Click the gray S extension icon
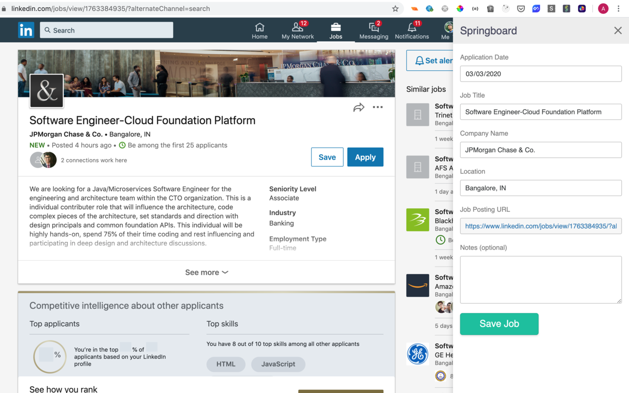Viewport: 629px width, 393px height. [x=551, y=8]
